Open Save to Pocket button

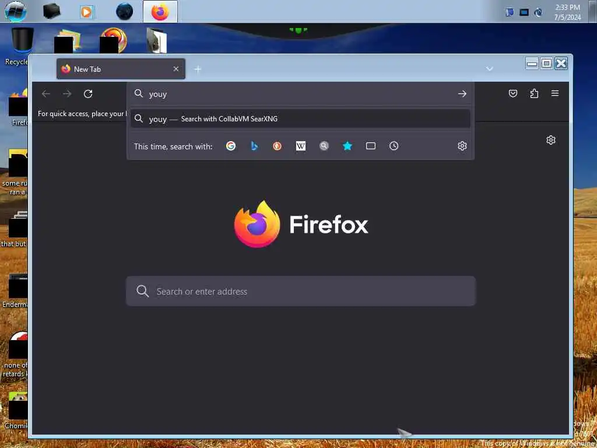[513, 93]
